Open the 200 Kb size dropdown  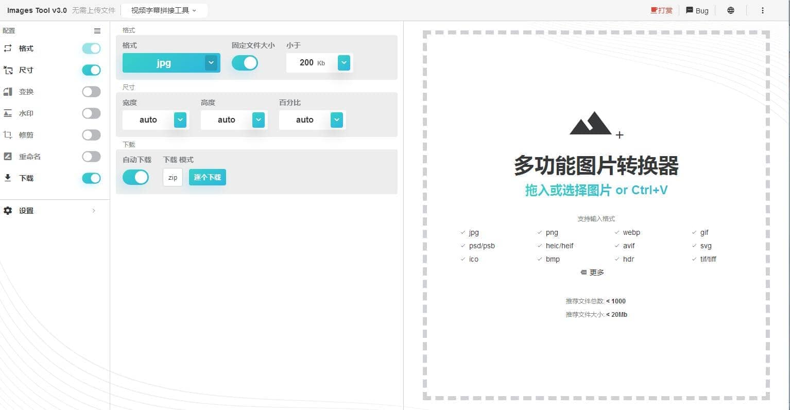pyautogui.click(x=344, y=63)
